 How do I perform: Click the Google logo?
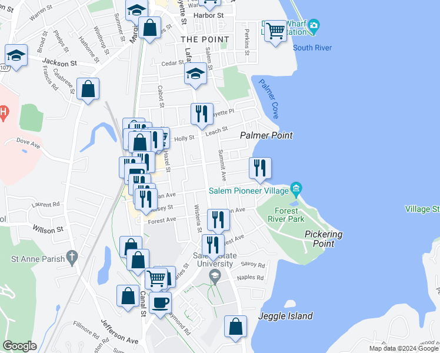coord(19,347)
